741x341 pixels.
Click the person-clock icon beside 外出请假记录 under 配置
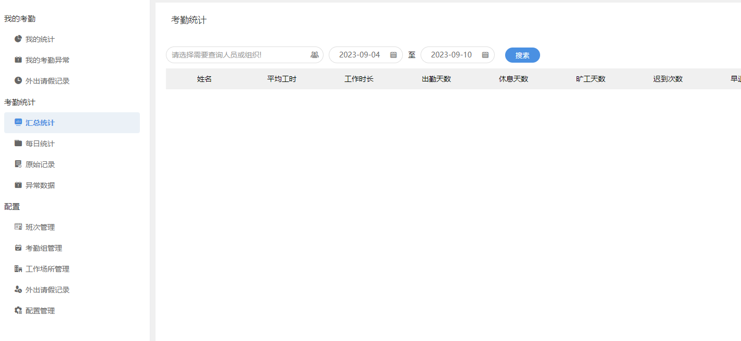18,290
